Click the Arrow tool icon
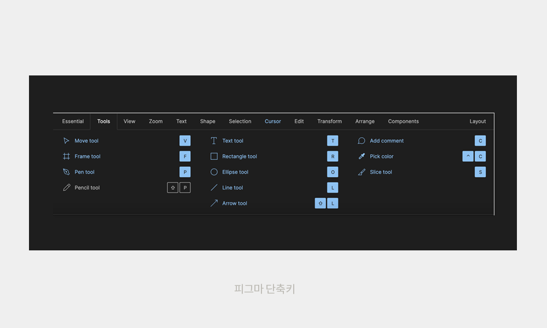547x328 pixels. point(214,203)
